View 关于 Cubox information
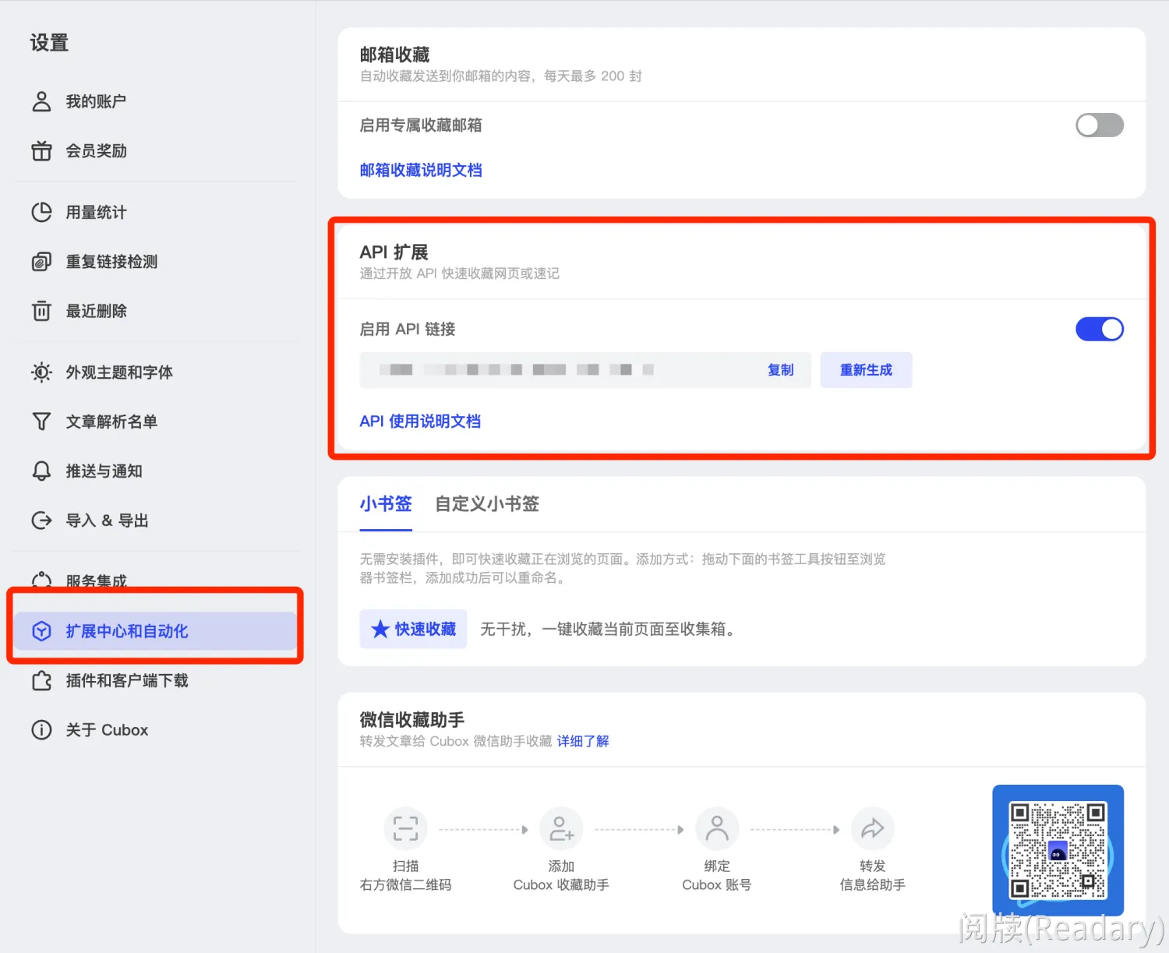This screenshot has width=1169, height=953. (107, 729)
